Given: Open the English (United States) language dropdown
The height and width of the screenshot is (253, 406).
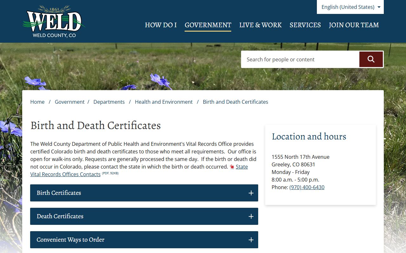Looking at the screenshot, I should click(x=350, y=7).
